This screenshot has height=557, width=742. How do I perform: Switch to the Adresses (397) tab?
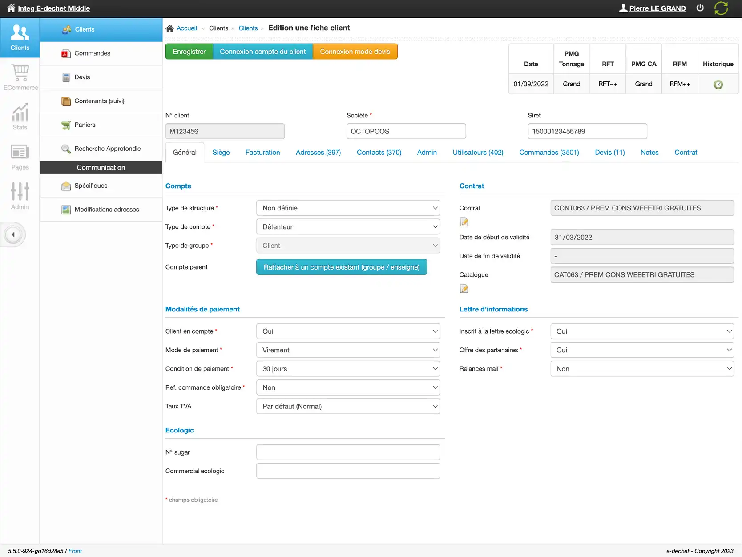[318, 152]
